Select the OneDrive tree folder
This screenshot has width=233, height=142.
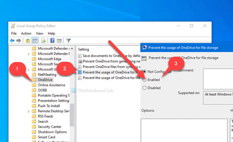click(45, 80)
